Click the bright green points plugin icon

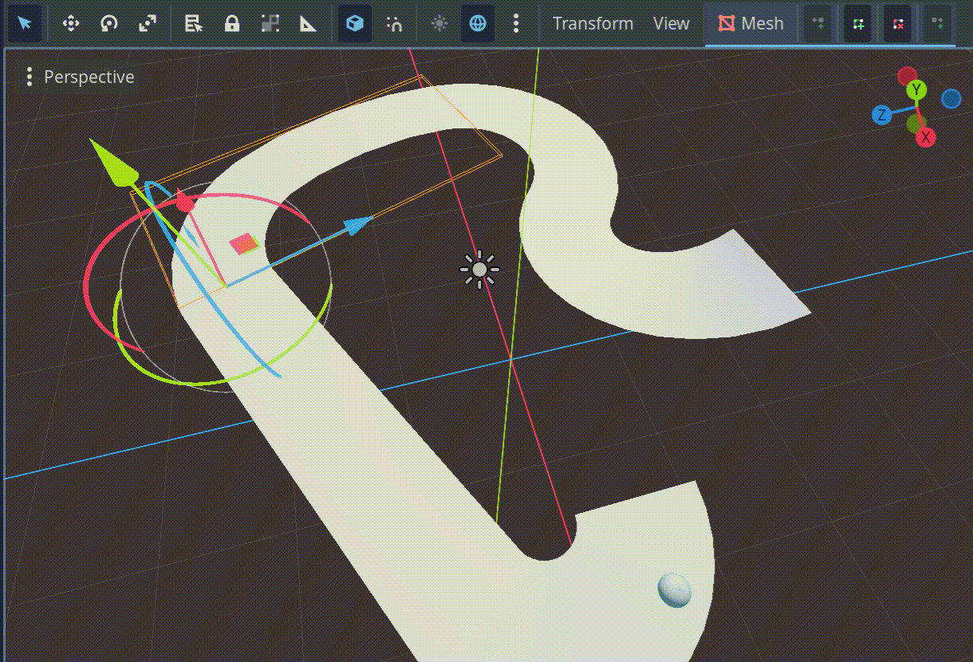858,23
